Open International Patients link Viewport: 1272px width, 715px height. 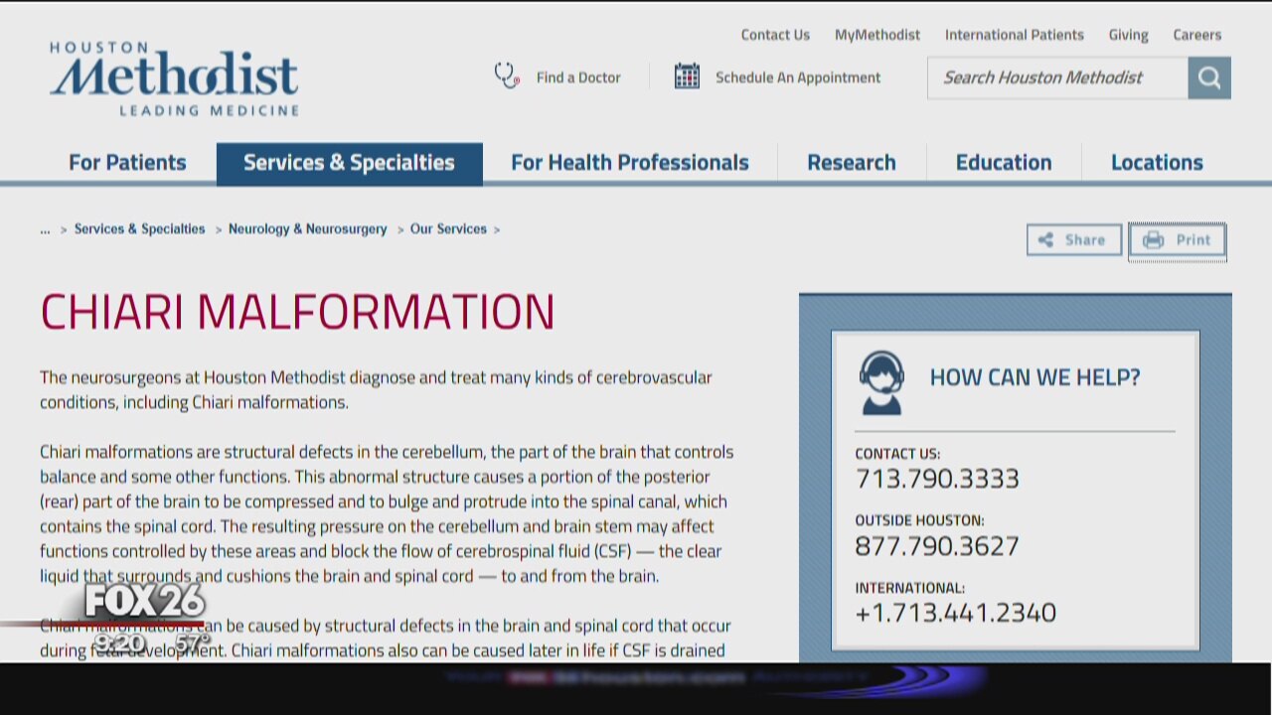click(x=1014, y=35)
